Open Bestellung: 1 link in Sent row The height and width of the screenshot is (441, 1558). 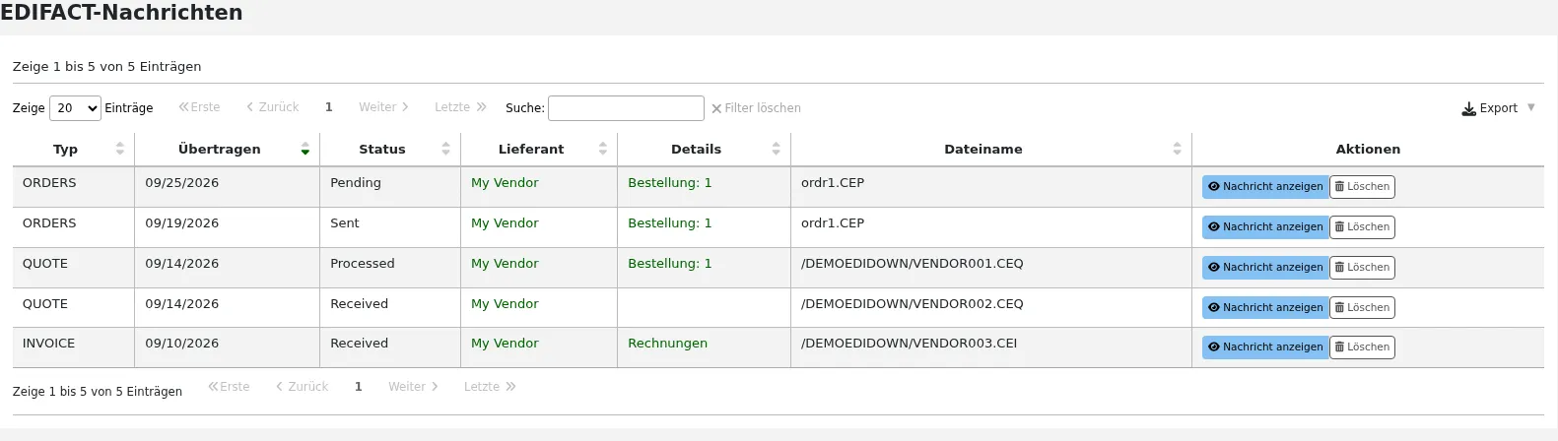coord(669,223)
